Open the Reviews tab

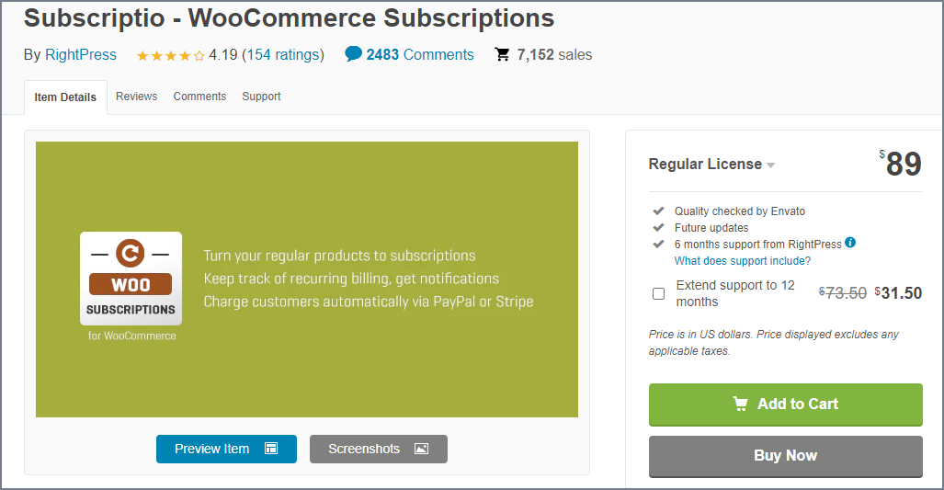(136, 97)
